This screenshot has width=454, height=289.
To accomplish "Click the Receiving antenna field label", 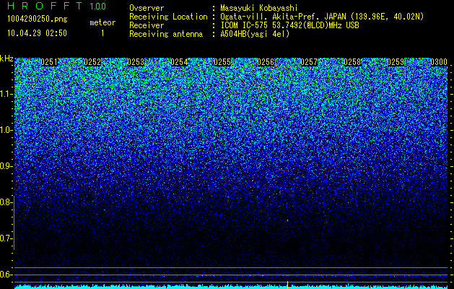I will tap(166, 34).
